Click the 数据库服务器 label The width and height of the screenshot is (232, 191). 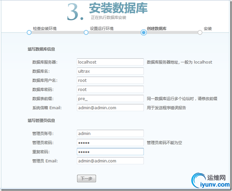tap(45, 62)
